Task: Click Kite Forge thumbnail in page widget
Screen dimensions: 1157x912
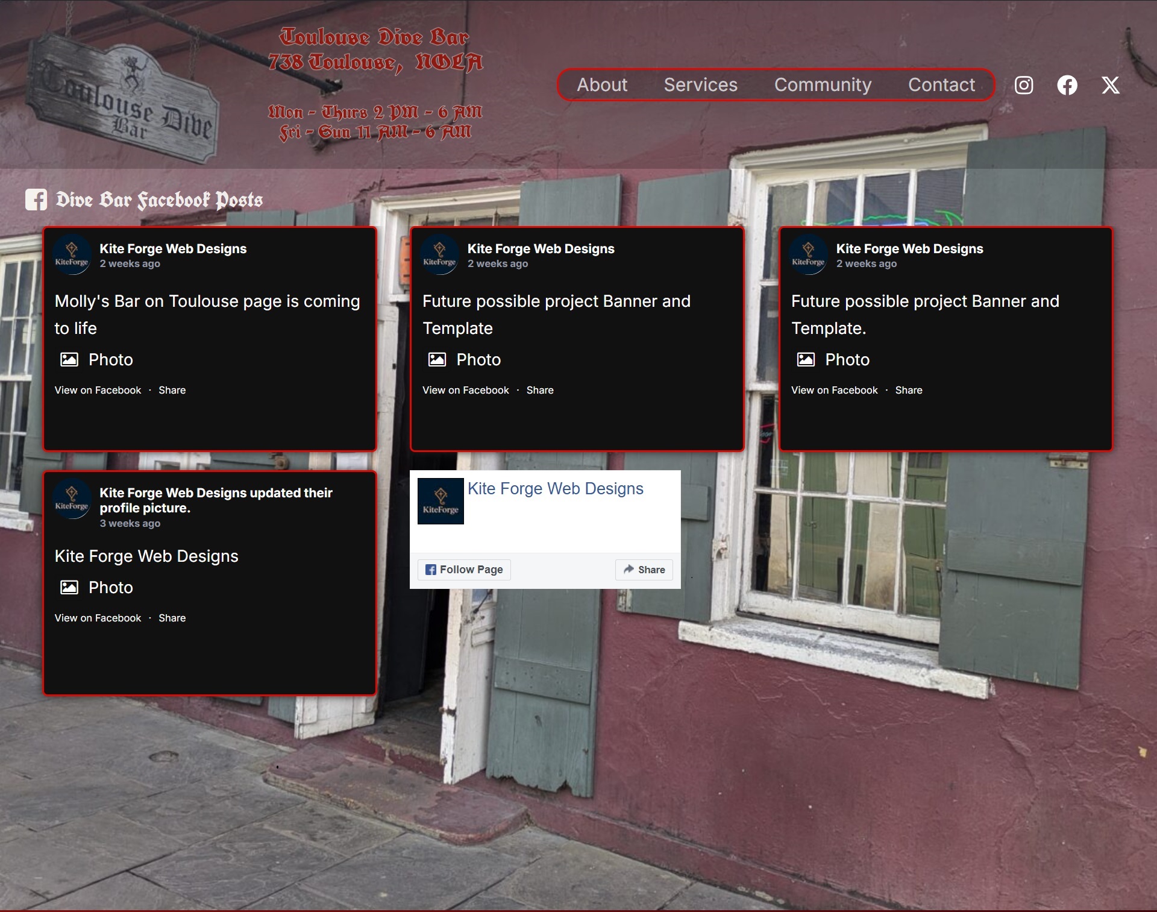Action: tap(441, 501)
